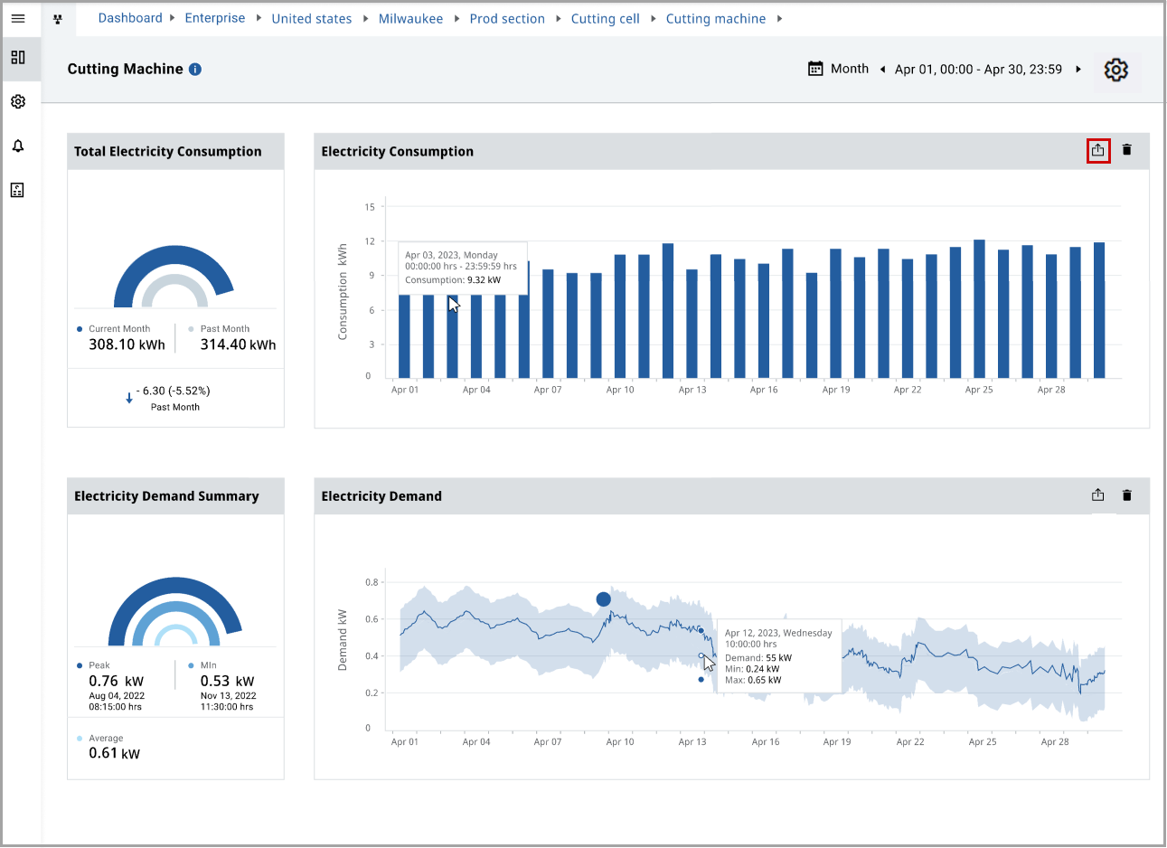Delete the Electricity Demand widget

coord(1126,495)
